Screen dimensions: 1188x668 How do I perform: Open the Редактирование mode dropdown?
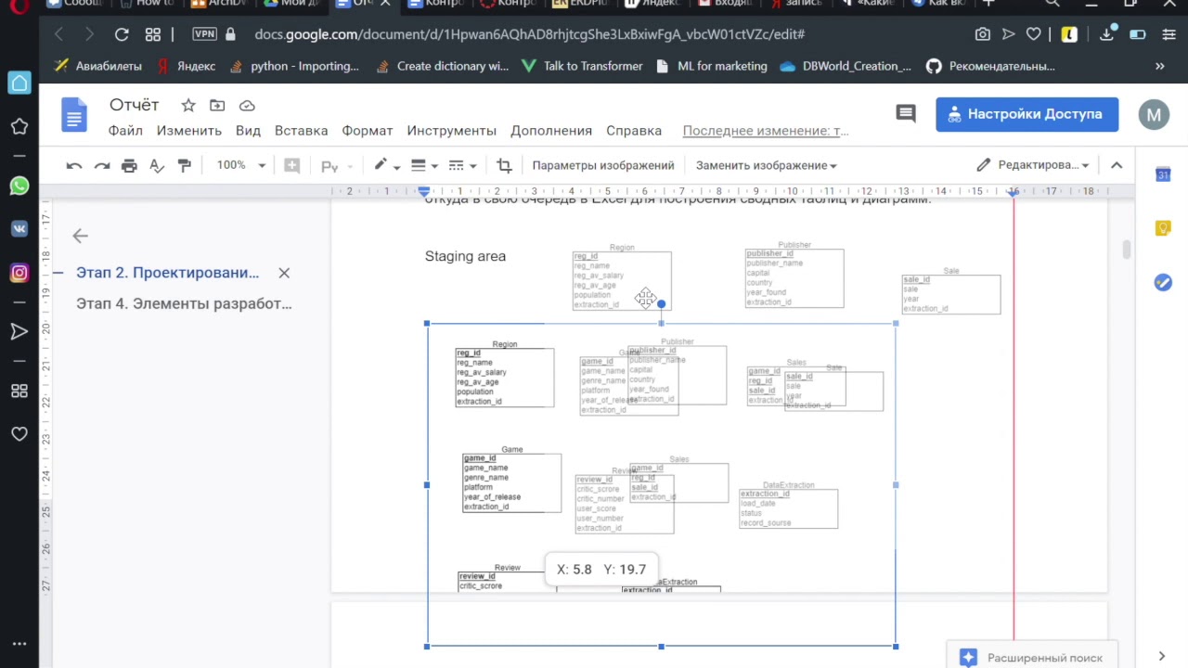pos(1033,165)
